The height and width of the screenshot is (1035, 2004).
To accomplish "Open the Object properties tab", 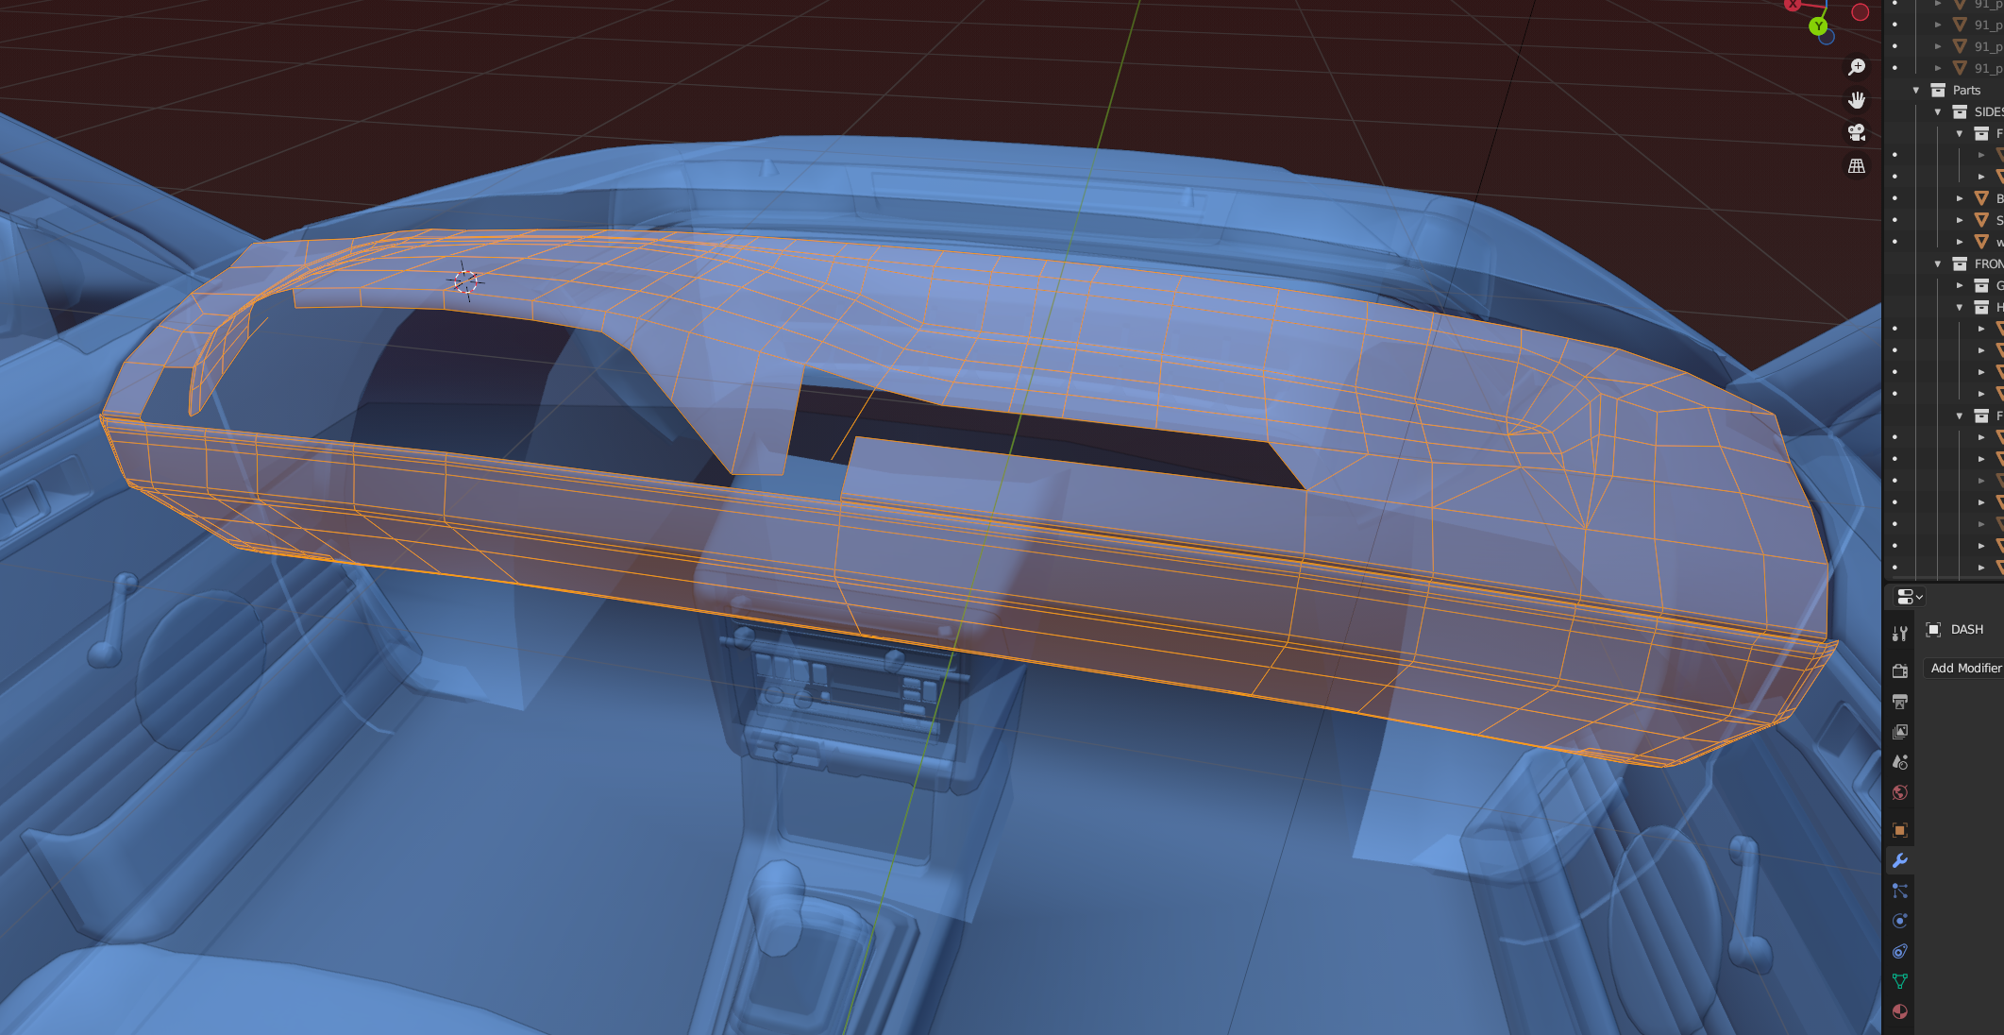I will [1900, 830].
